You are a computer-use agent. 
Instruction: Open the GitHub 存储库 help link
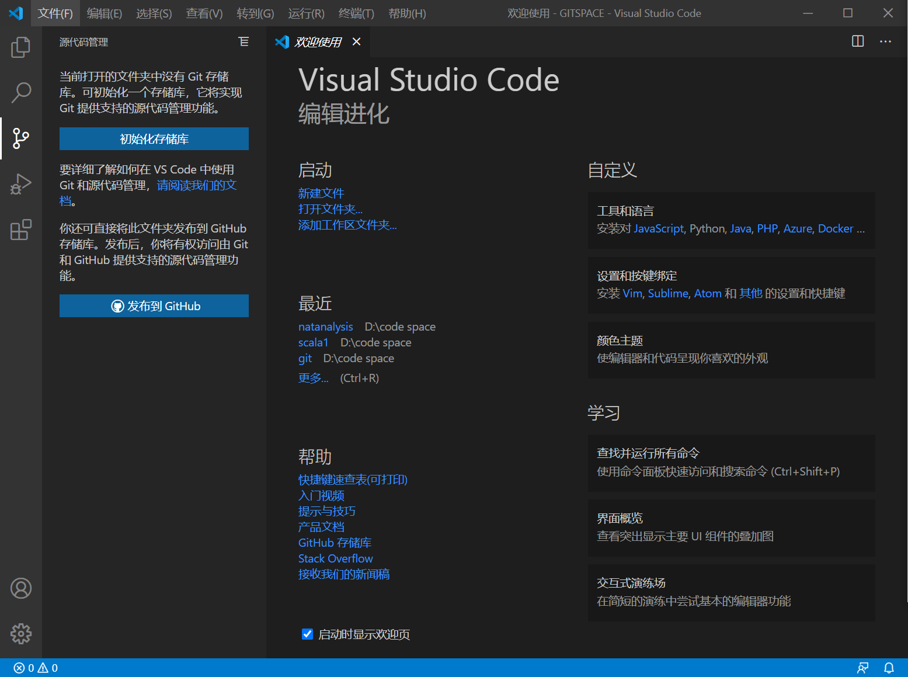335,543
